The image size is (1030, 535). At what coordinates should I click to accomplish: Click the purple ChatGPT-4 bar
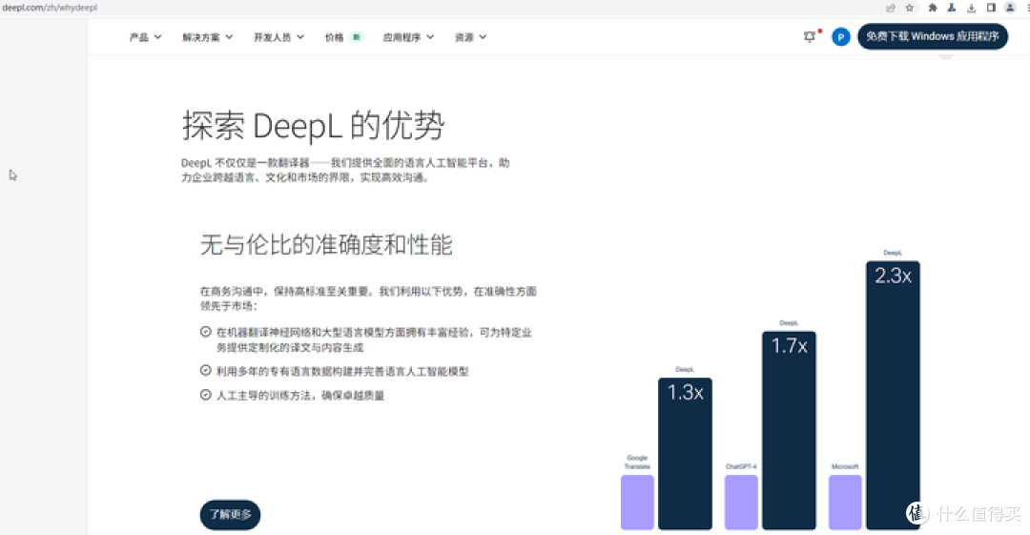741,503
